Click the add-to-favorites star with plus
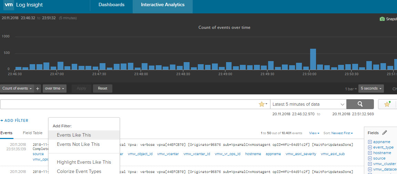 coord(387,104)
